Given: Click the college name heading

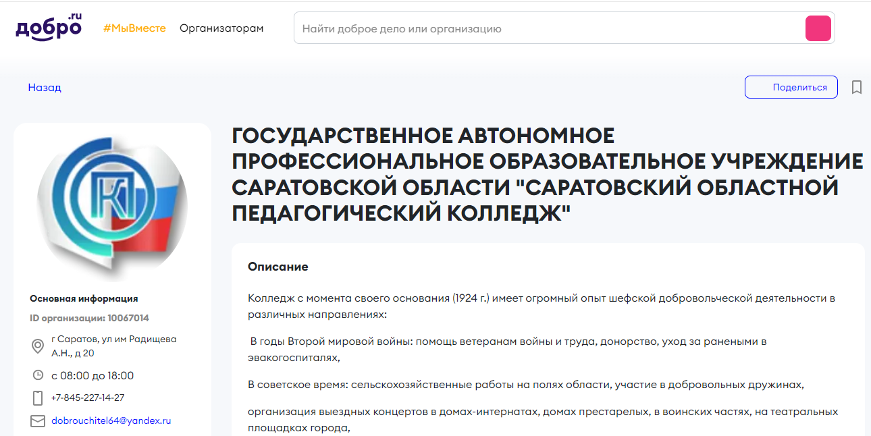Looking at the screenshot, I should pyautogui.click(x=547, y=174).
